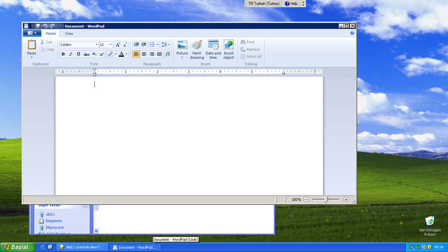Image resolution: width=448 pixels, height=252 pixels.
Task: Decrease the paragraph indent
Action: tap(136, 44)
